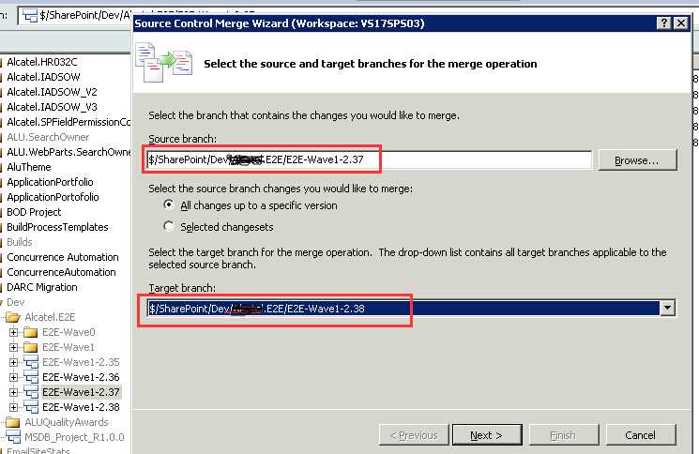Image resolution: width=699 pixels, height=454 pixels.
Task: Select the Builds tree item
Action: [x=19, y=242]
